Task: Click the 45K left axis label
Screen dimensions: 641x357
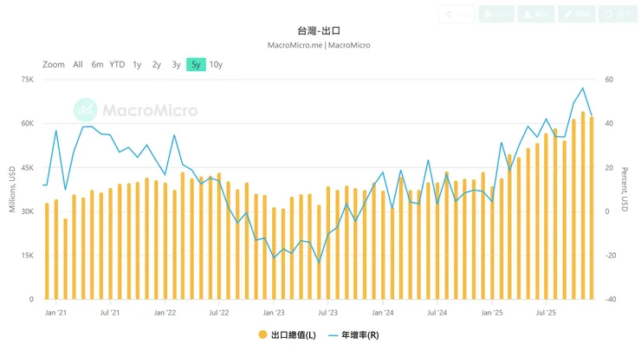Action: click(x=28, y=167)
